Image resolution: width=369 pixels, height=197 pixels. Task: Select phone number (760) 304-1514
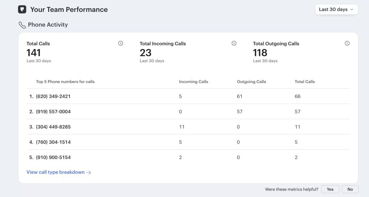pyautogui.click(x=53, y=142)
